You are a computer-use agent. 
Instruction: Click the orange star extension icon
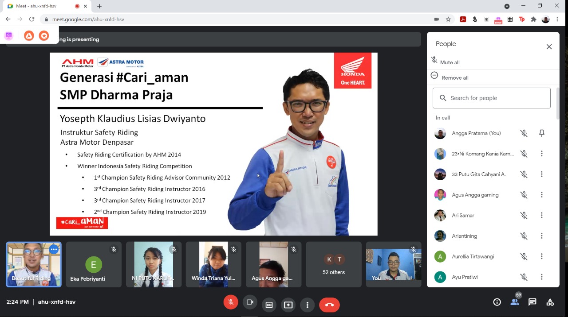coord(44,36)
